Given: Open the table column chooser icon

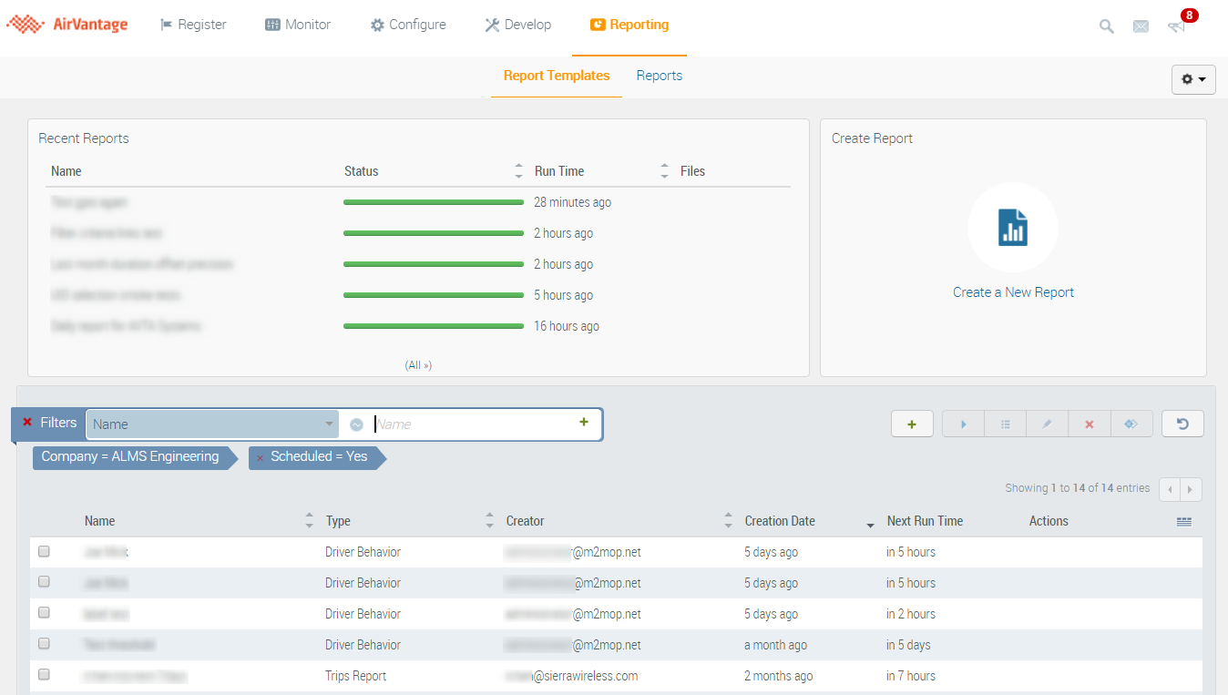Looking at the screenshot, I should [1183, 522].
